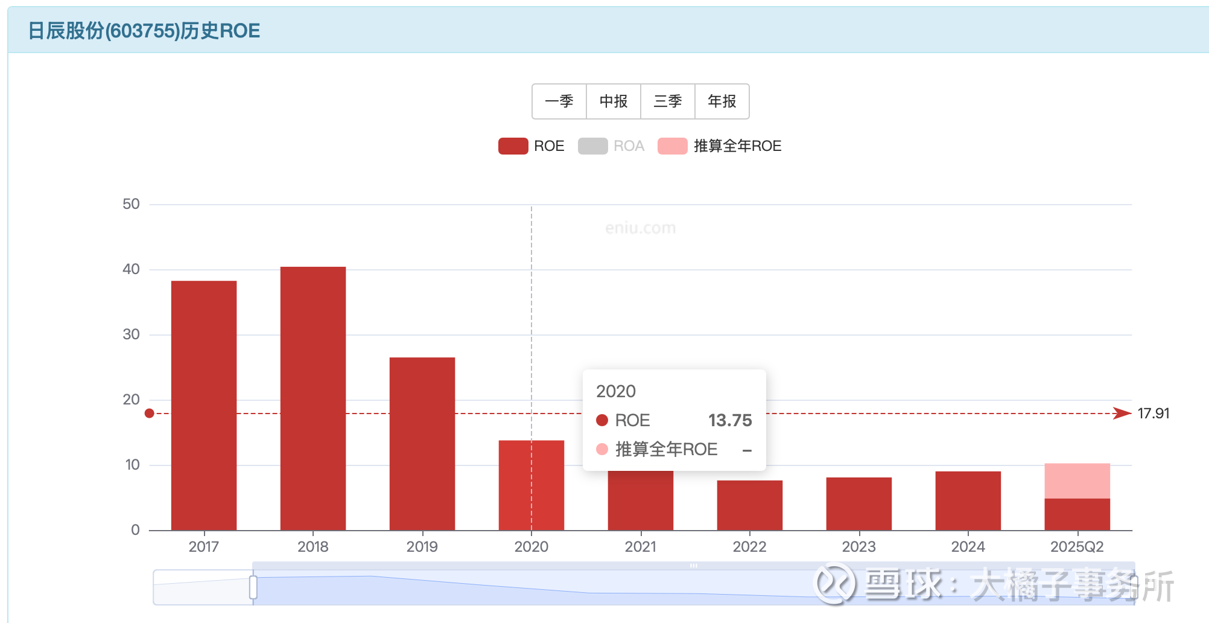
Task: Click the 2020 x-axis label
Action: 532,547
